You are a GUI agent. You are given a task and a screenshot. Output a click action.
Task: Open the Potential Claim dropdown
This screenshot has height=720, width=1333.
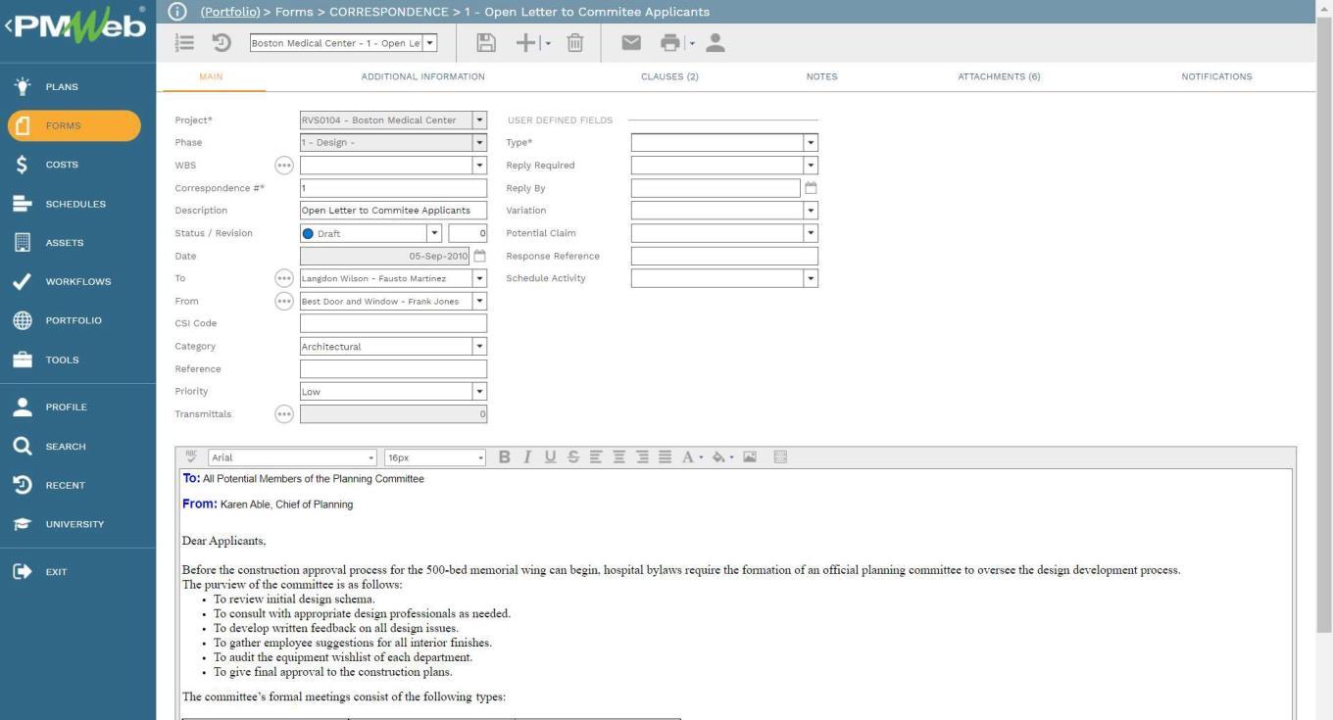tap(811, 233)
